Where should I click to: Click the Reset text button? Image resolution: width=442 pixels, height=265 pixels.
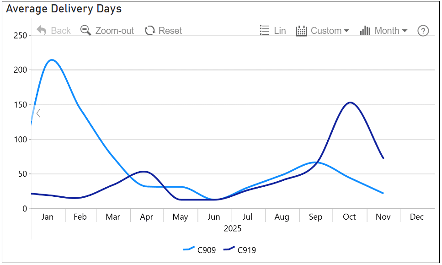170,31
